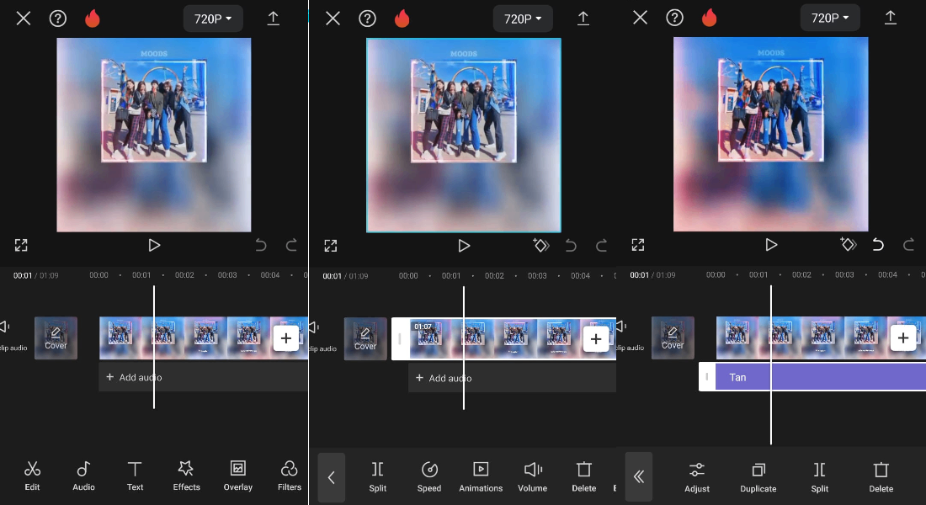Edit Cover thumbnail in left panel
The width and height of the screenshot is (926, 505).
click(x=56, y=338)
